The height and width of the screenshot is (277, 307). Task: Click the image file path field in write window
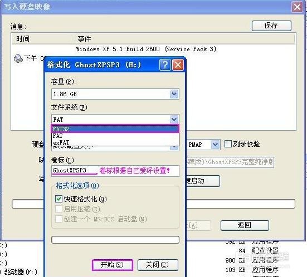[230, 162]
